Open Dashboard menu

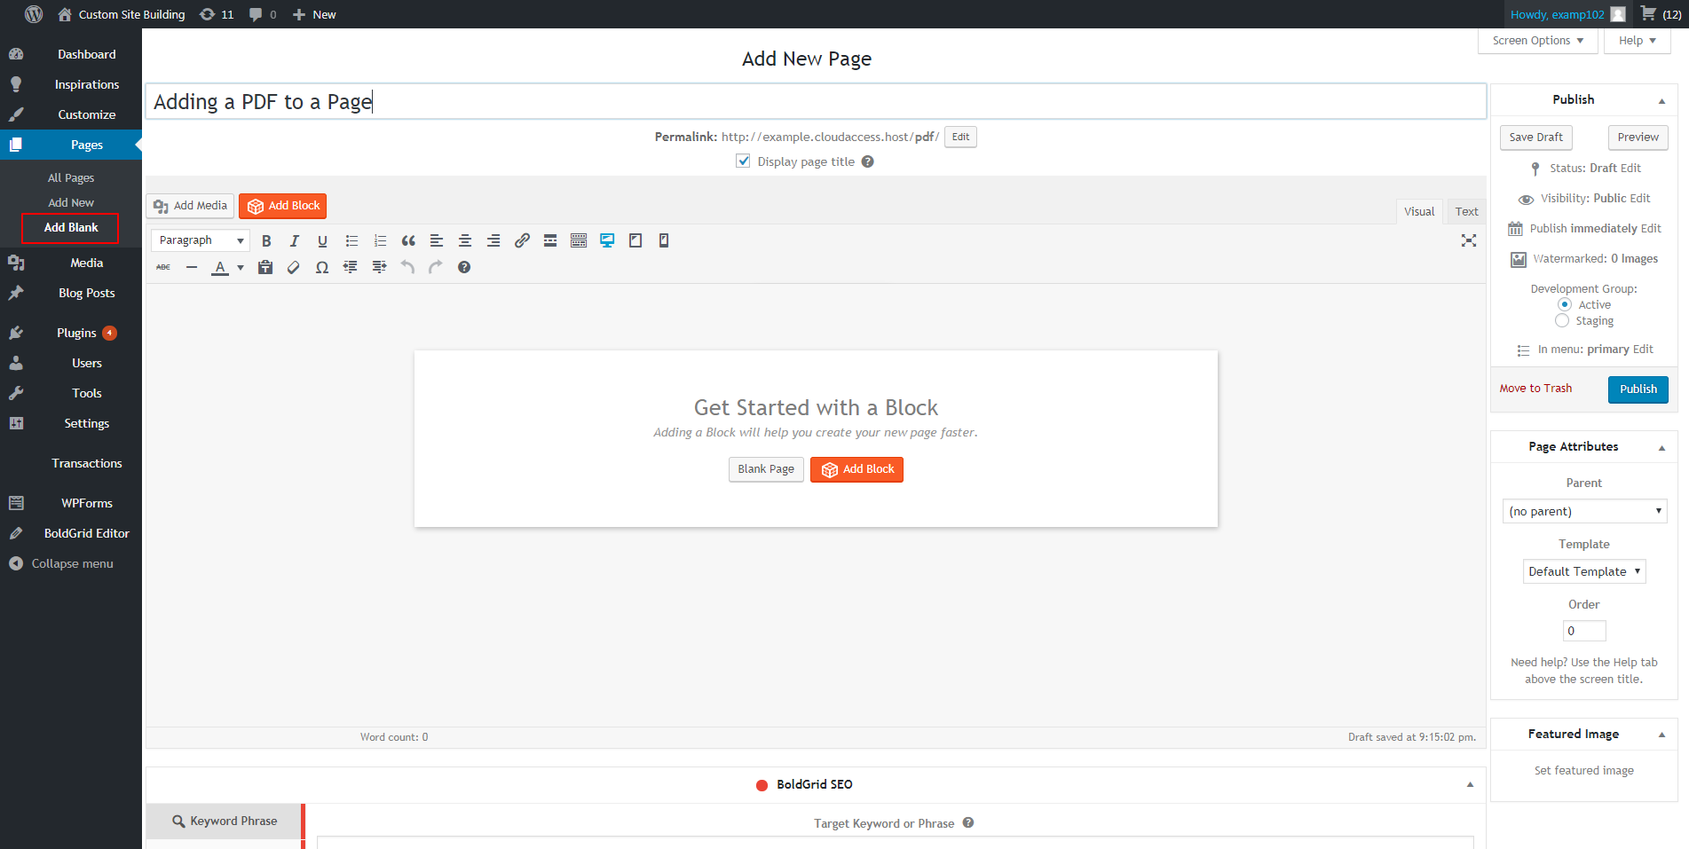(x=71, y=54)
